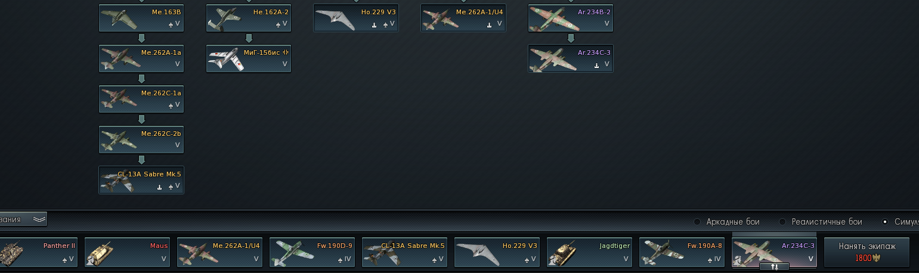Select the Симуляторные бои radio option

pyautogui.click(x=901, y=222)
